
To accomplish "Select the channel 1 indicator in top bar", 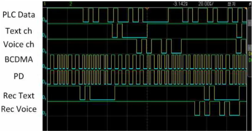I will pyautogui.click(x=45, y=4).
